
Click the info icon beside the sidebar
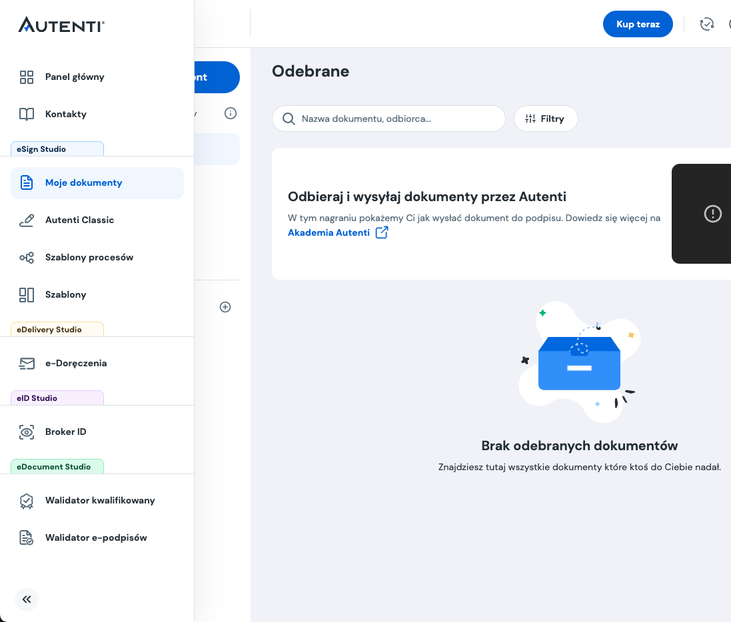[231, 113]
